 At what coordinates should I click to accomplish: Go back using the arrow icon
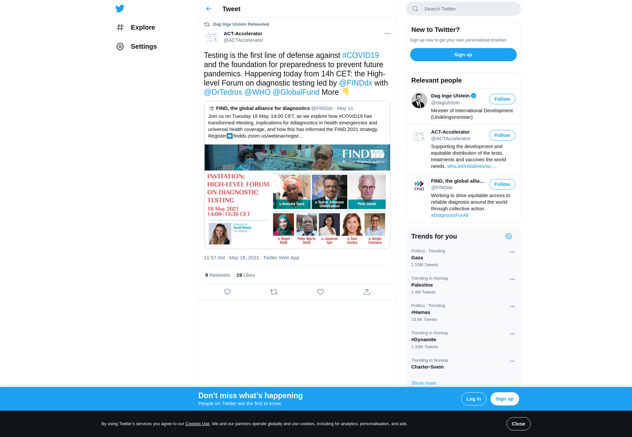point(209,9)
